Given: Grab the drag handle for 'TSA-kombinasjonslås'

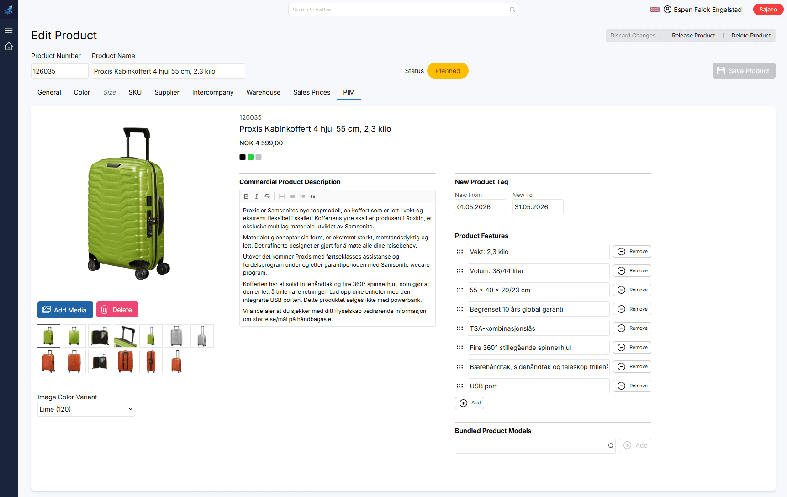Looking at the screenshot, I should (460, 328).
